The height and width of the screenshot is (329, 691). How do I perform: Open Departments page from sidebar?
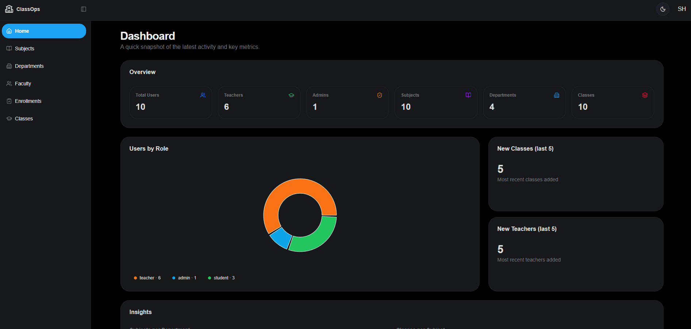(44, 66)
